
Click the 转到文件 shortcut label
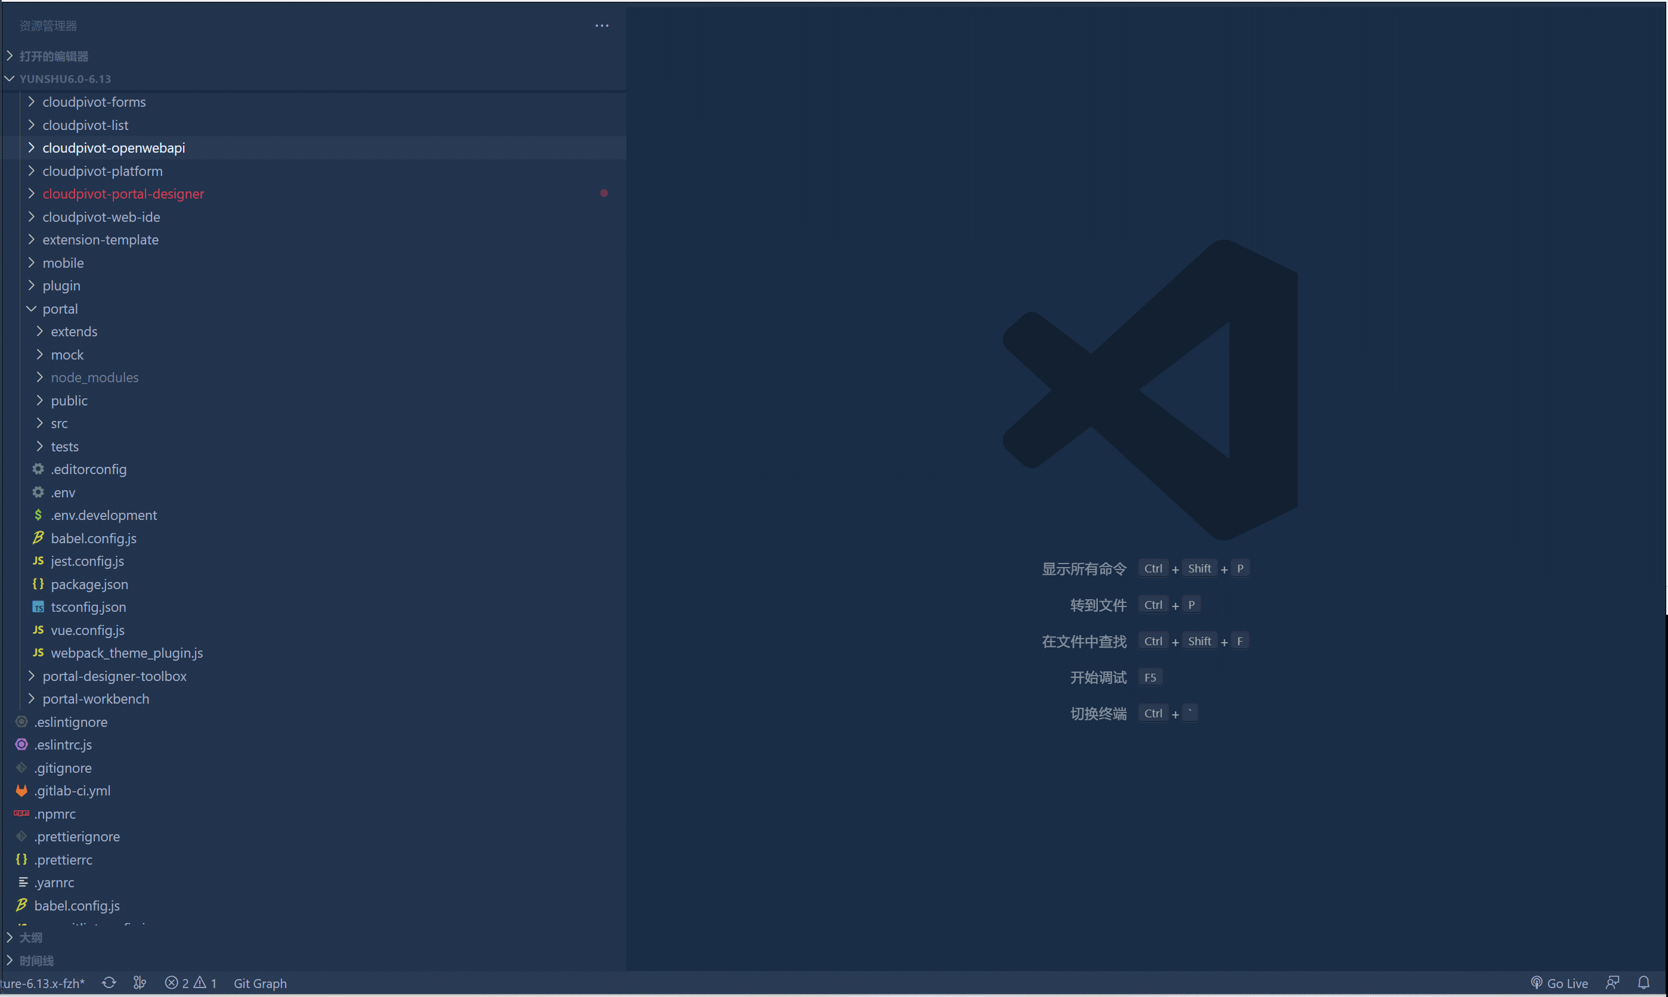1098,605
